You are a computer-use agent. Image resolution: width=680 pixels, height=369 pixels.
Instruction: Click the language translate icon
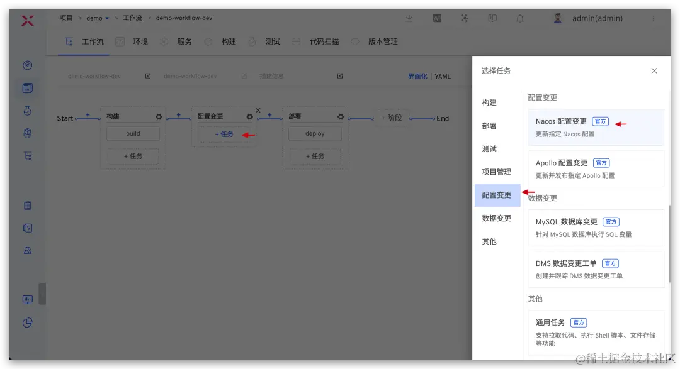pyautogui.click(x=437, y=18)
